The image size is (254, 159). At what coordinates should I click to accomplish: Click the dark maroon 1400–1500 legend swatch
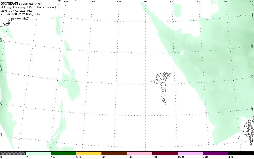click(x=165, y=153)
